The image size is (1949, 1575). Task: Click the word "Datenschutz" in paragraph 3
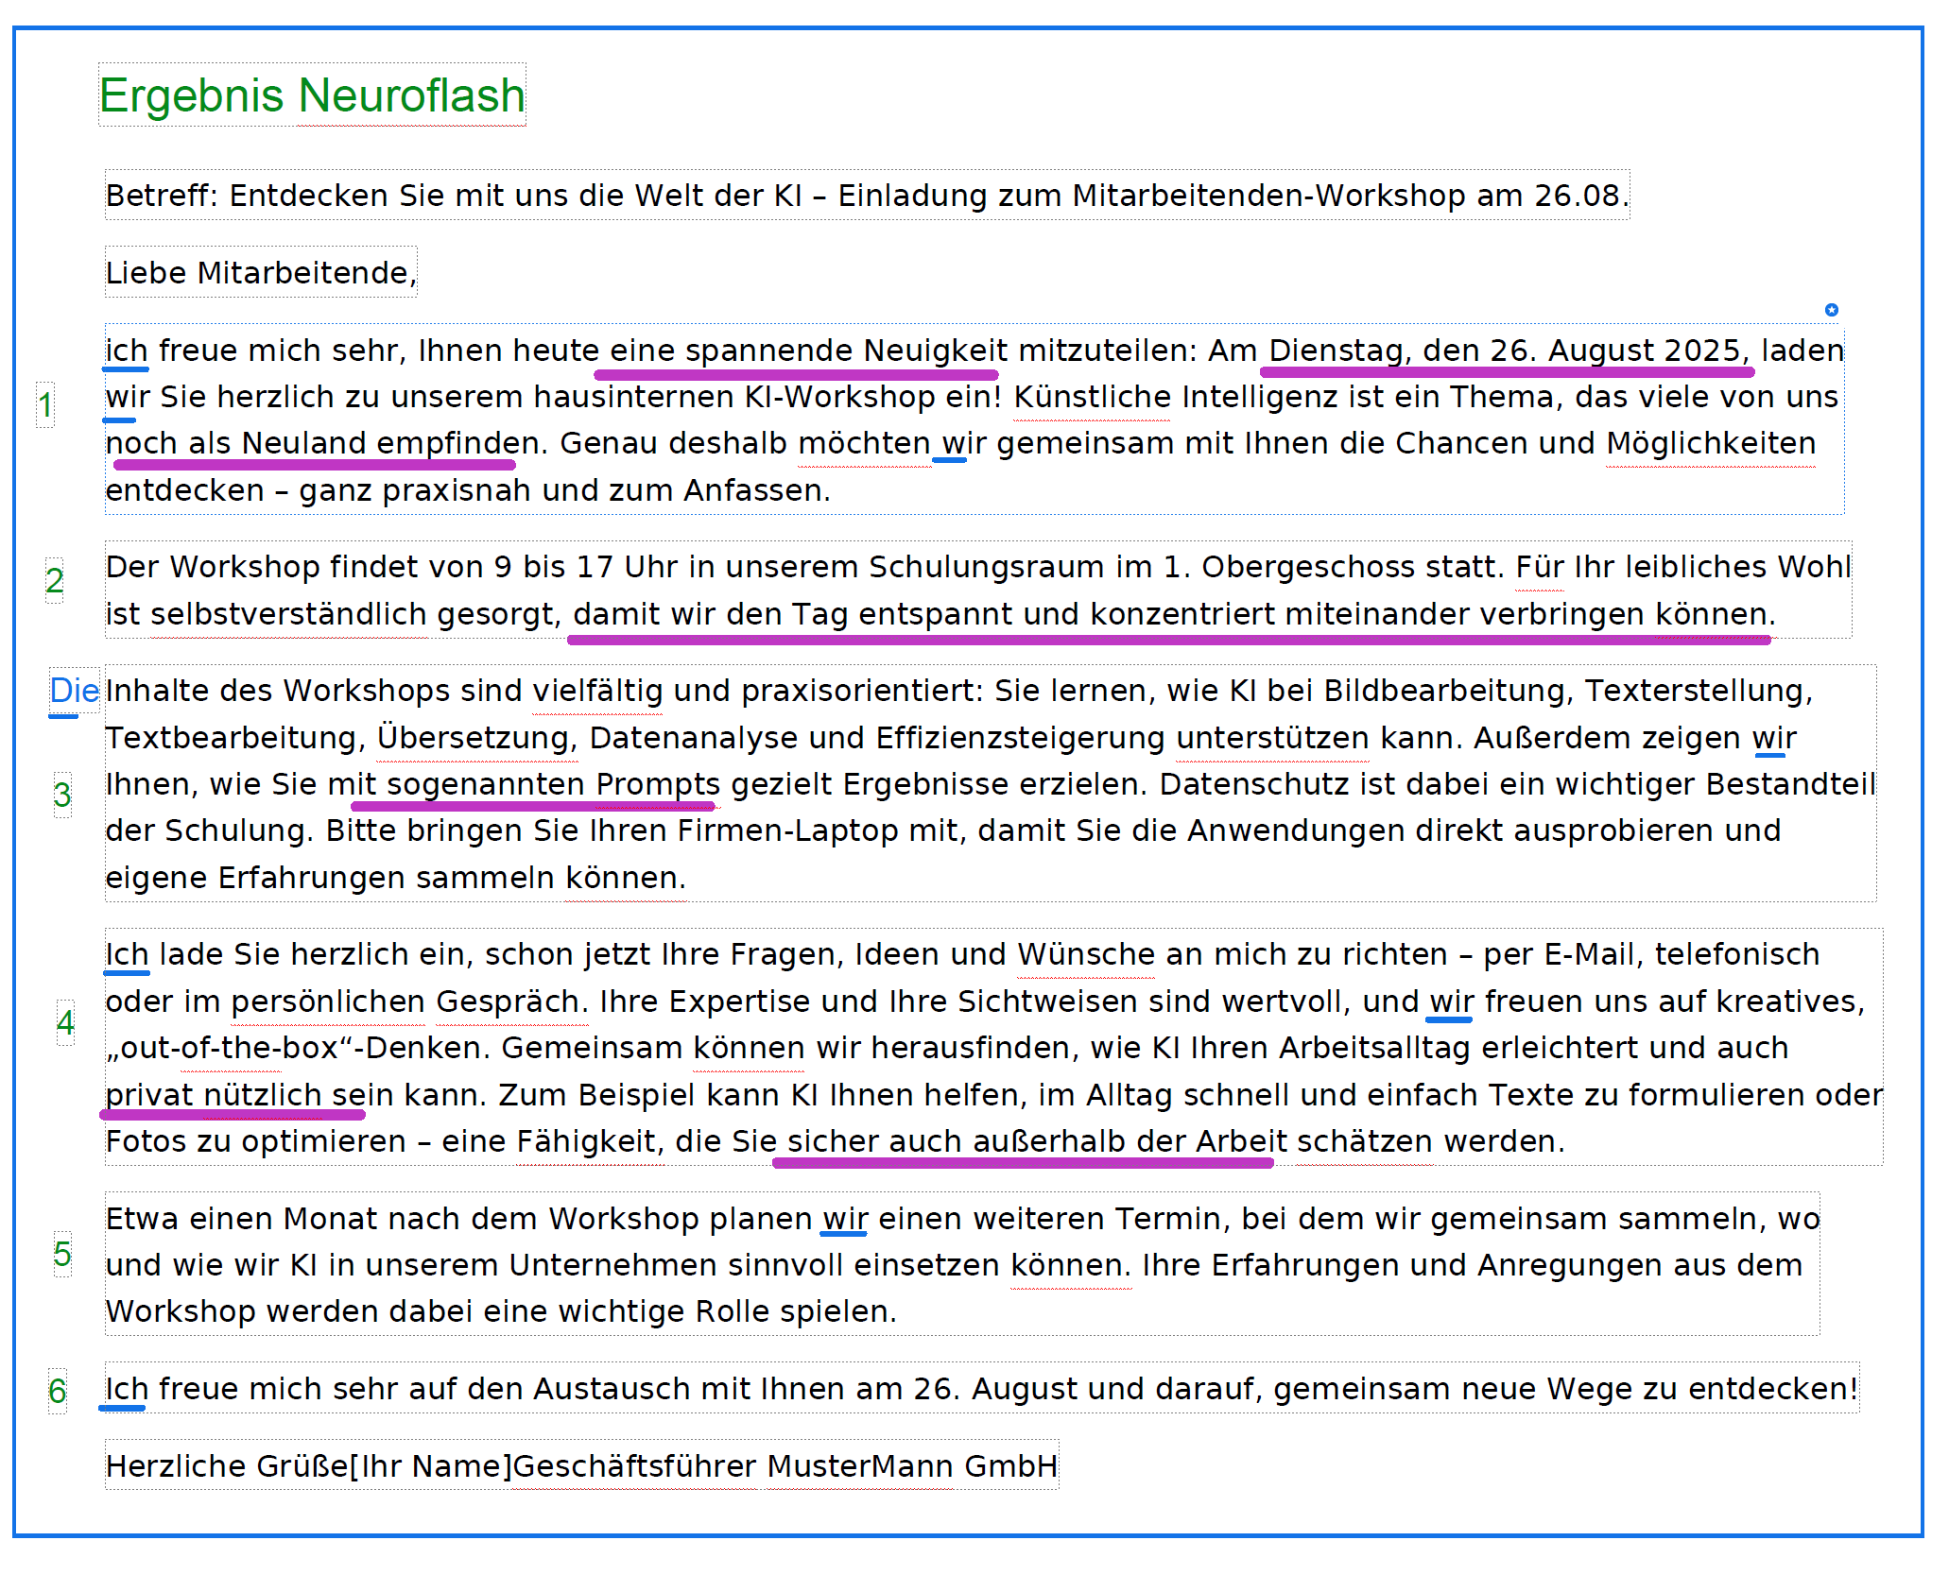(1253, 784)
